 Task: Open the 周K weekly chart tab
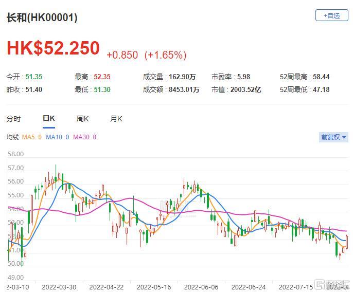[x=83, y=119]
